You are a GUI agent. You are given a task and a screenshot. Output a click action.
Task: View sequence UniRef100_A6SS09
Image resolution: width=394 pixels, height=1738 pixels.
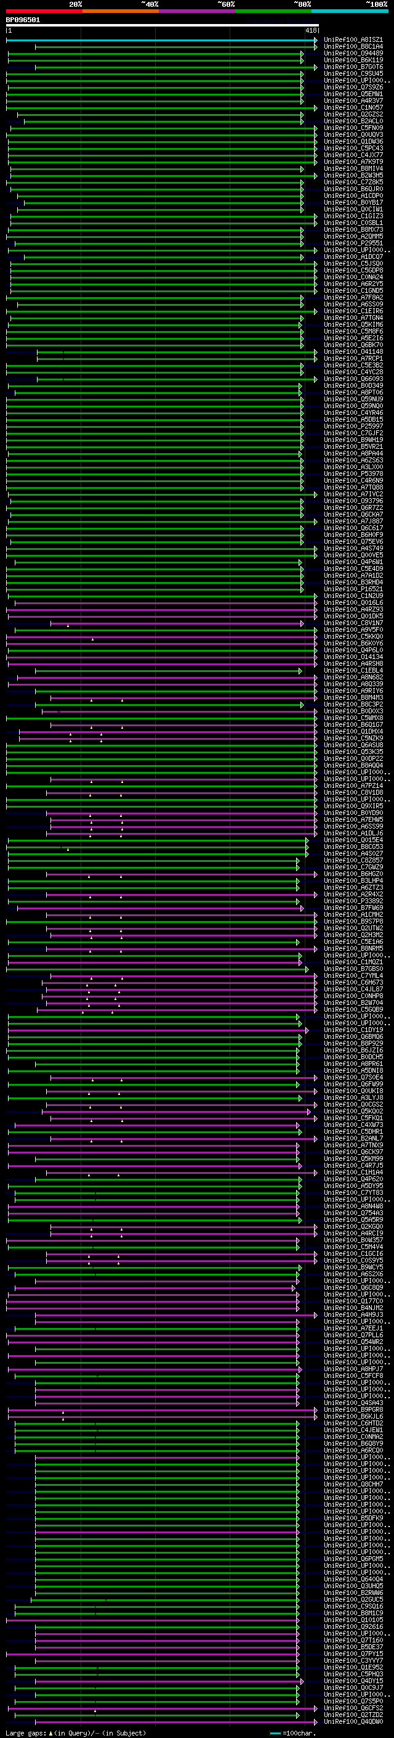(x=353, y=305)
